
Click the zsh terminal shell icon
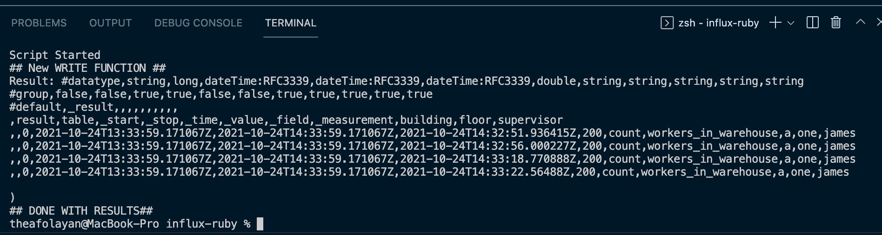(667, 23)
